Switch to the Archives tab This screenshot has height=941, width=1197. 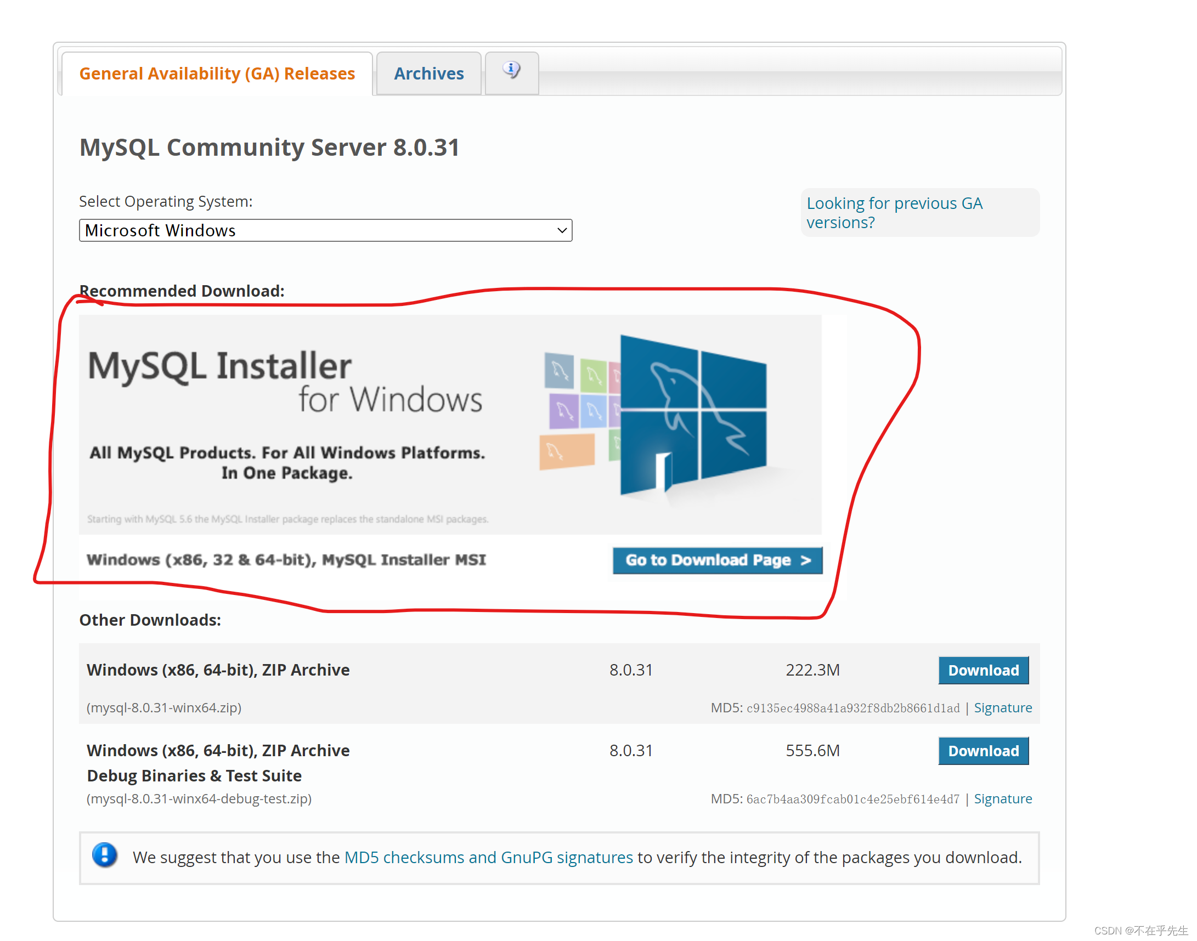click(x=429, y=73)
